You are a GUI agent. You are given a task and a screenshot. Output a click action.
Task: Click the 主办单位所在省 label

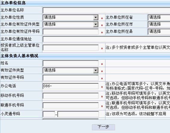click(x=119, y=17)
